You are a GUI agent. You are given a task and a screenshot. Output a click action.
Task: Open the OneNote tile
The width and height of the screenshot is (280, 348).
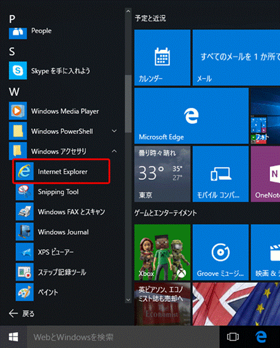coord(265,174)
